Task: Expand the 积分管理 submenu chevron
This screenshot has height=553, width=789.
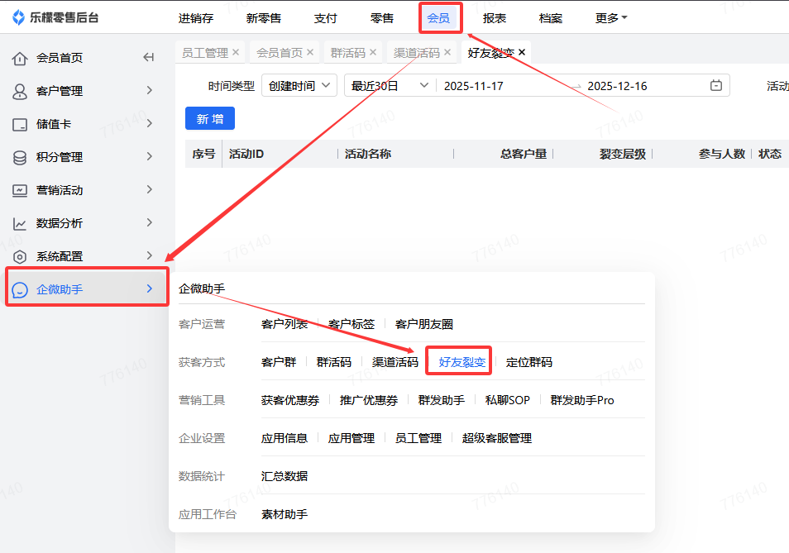Action: pos(150,157)
